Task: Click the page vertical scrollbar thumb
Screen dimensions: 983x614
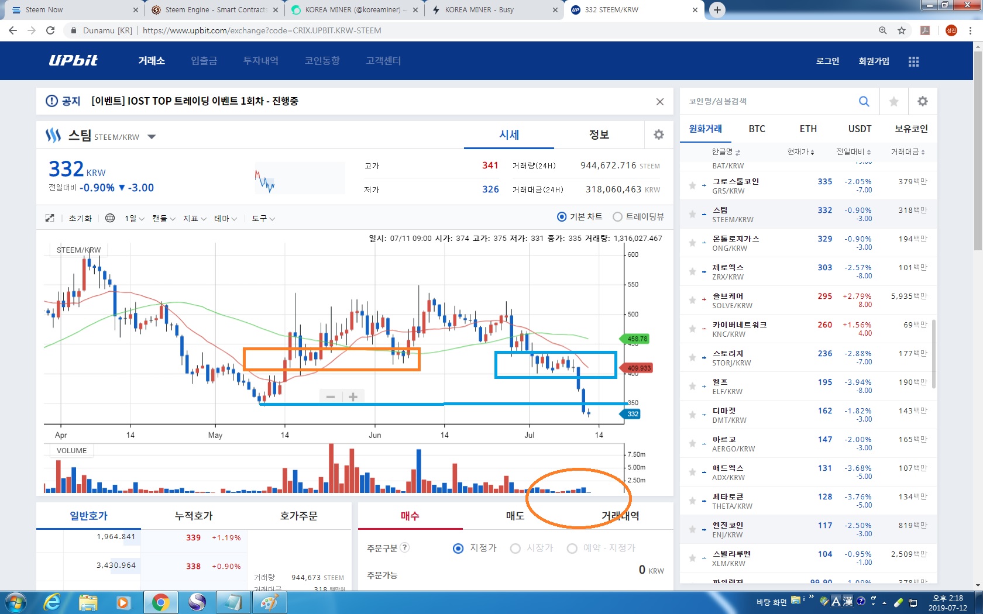Action: coord(978,152)
